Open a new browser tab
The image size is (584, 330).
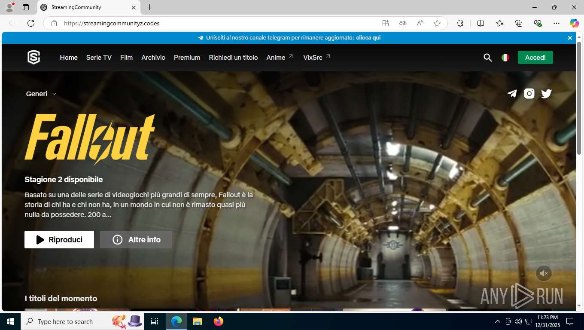[149, 7]
